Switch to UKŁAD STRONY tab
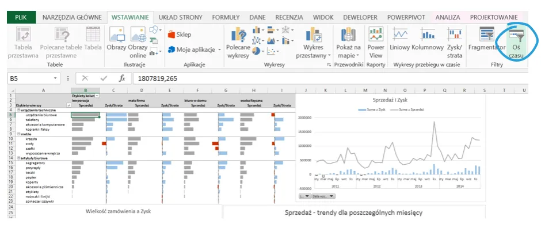The width and height of the screenshot is (541, 239). click(x=180, y=17)
